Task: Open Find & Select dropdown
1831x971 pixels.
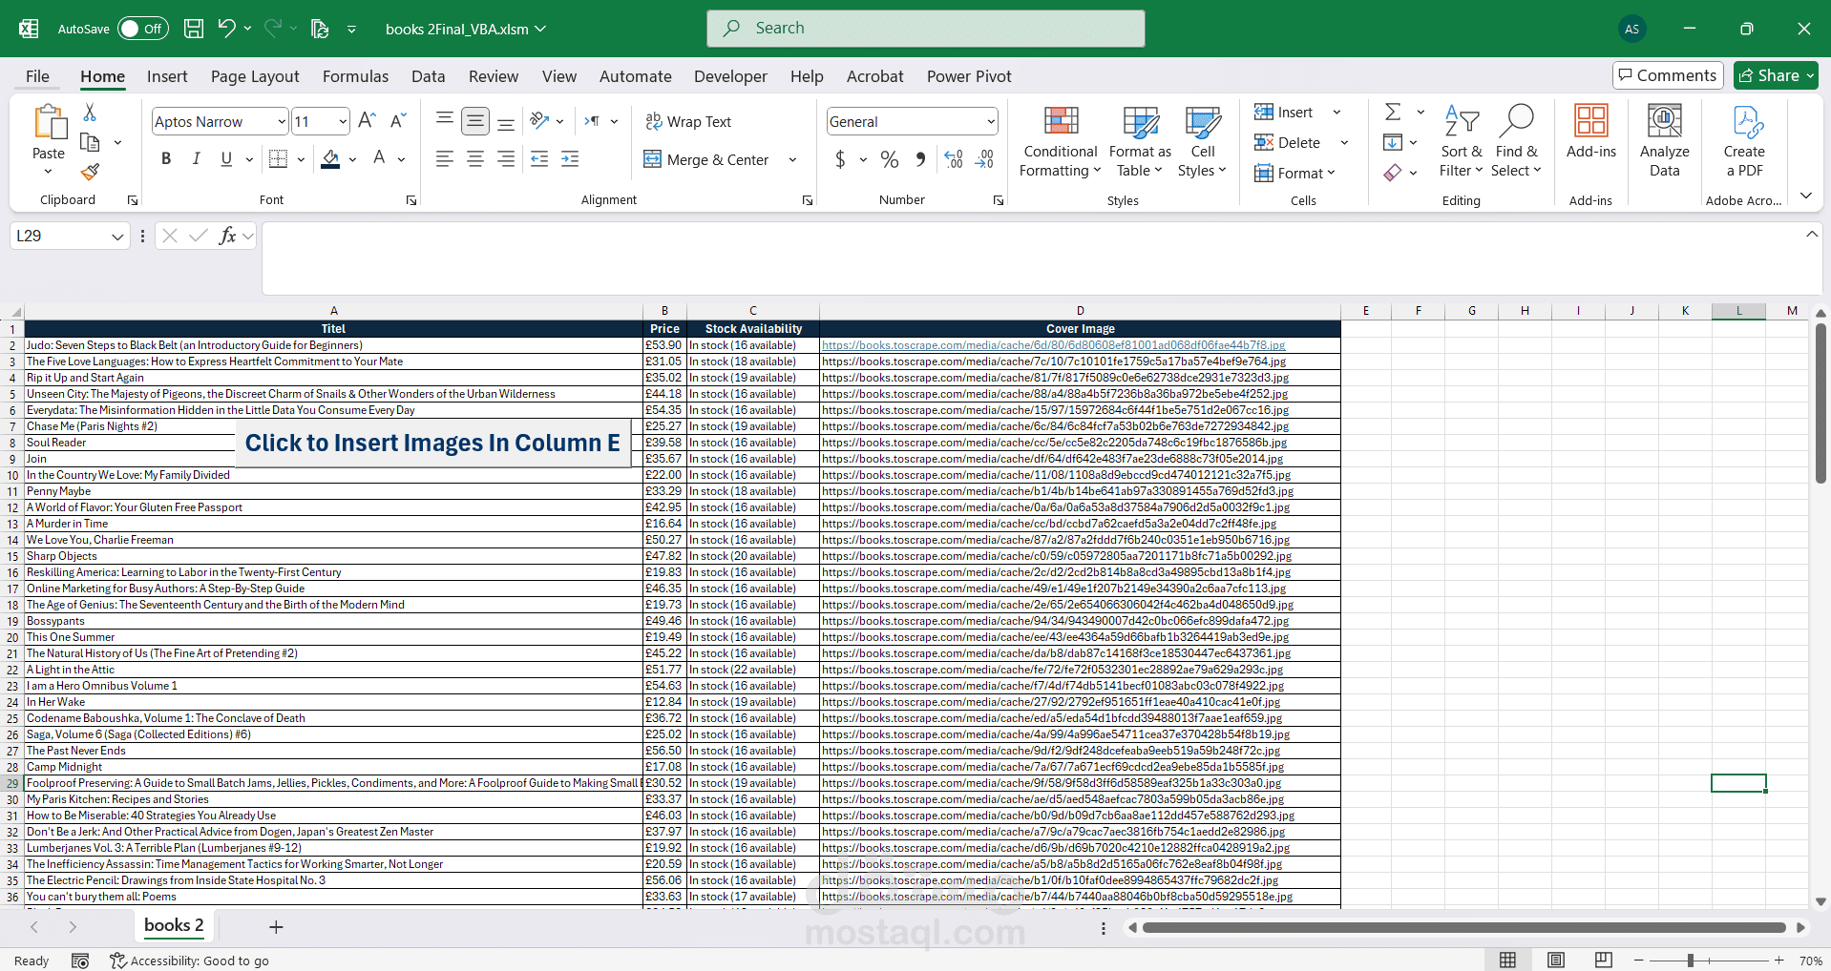Action: click(1517, 140)
